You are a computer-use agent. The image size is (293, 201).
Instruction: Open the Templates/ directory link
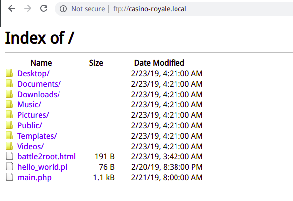[37, 136]
